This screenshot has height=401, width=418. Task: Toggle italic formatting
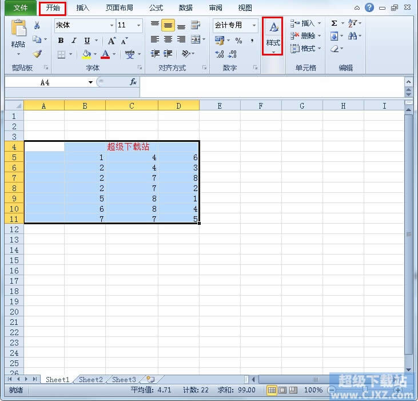(x=74, y=41)
